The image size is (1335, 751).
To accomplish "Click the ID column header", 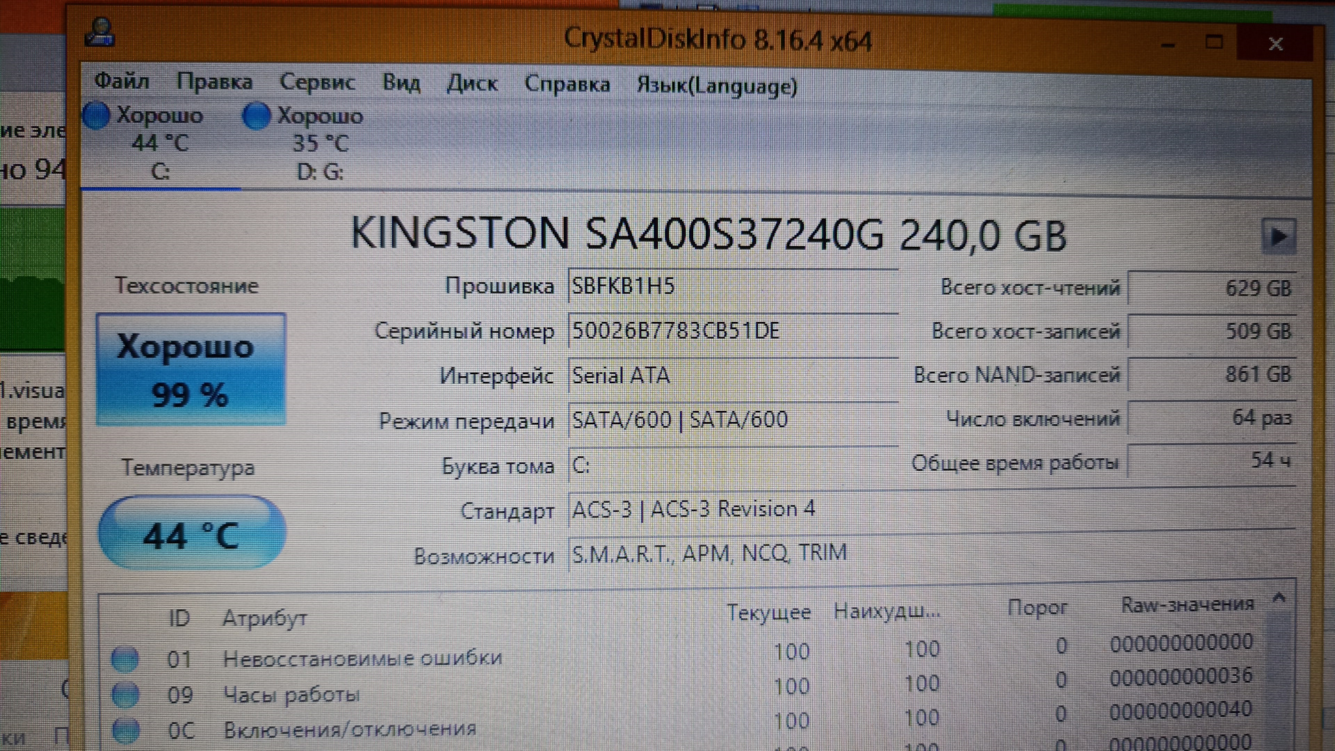I will 179,617.
